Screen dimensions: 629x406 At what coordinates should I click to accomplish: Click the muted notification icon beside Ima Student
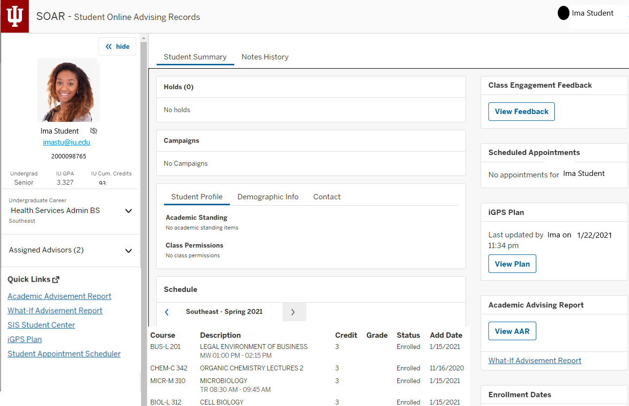[x=94, y=131]
